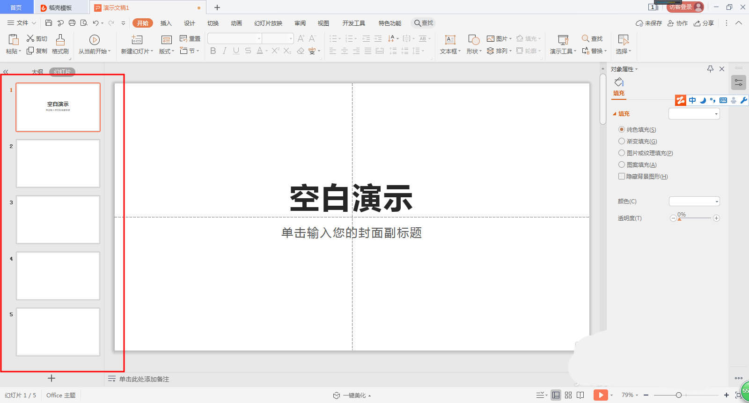Click the 协作 collaborate icon
Image resolution: width=749 pixels, height=403 pixels.
tap(677, 23)
